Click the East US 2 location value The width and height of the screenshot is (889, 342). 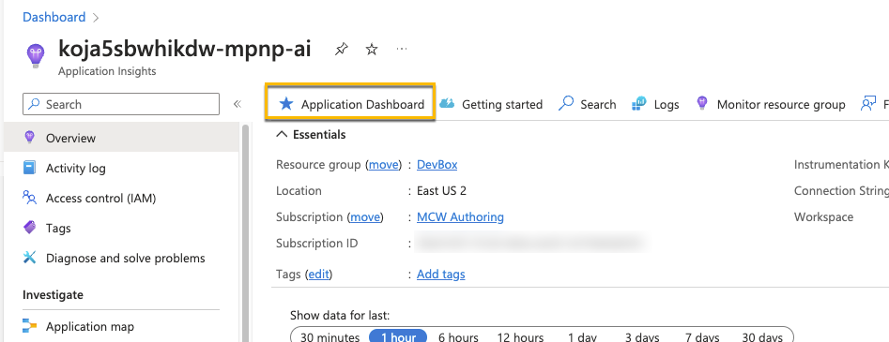(441, 191)
